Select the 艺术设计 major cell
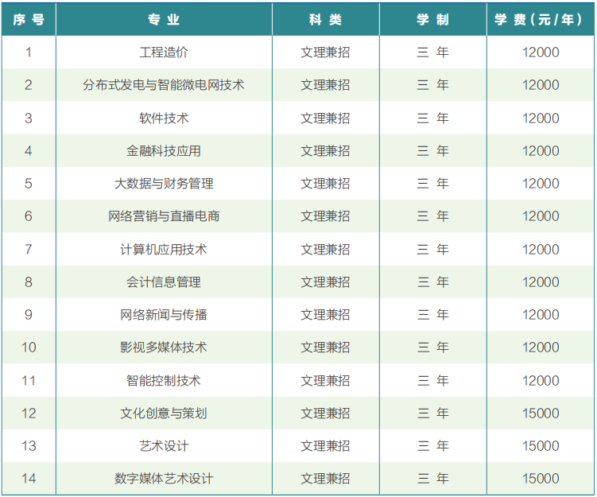The image size is (597, 497). point(164,446)
